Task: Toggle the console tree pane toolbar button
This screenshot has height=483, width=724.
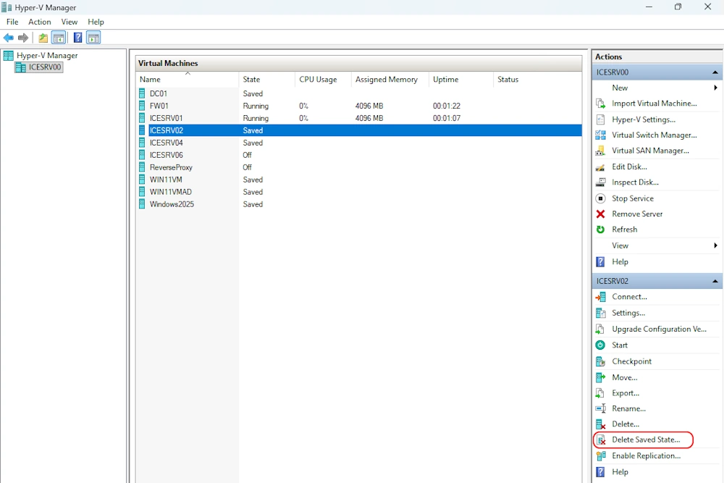Action: [59, 38]
